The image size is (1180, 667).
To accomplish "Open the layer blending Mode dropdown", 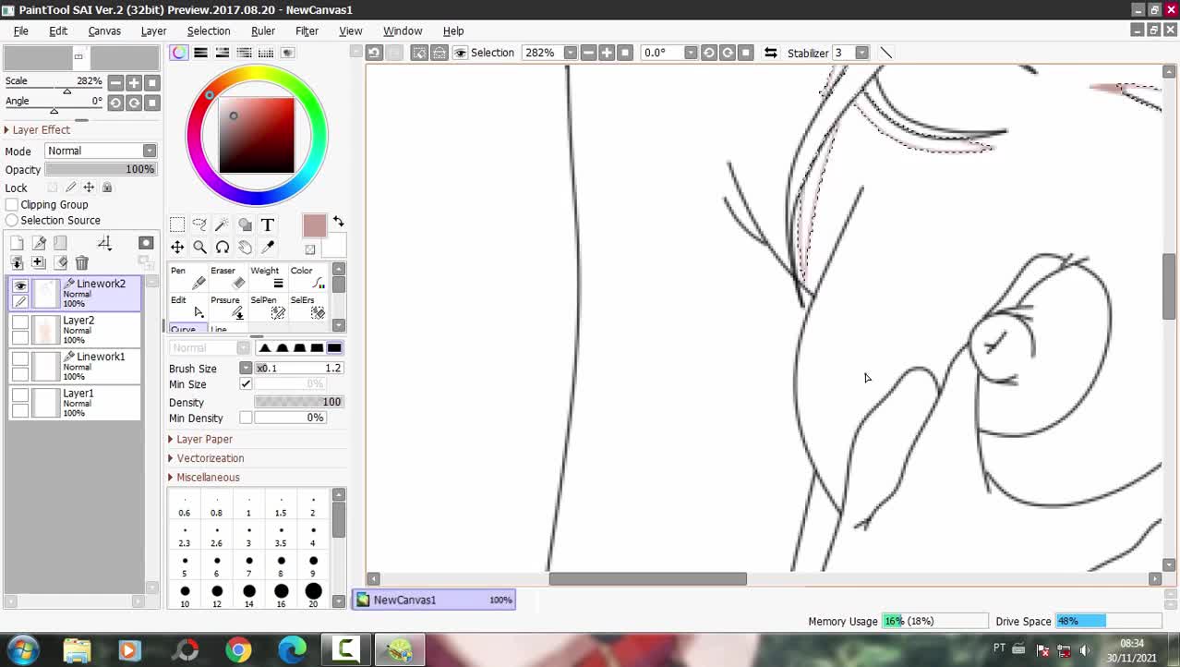I will click(x=100, y=151).
